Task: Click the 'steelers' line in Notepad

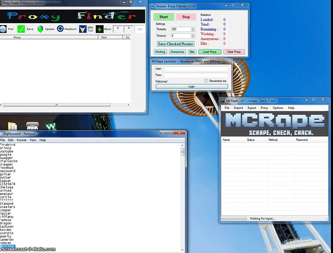Action: coord(7,207)
